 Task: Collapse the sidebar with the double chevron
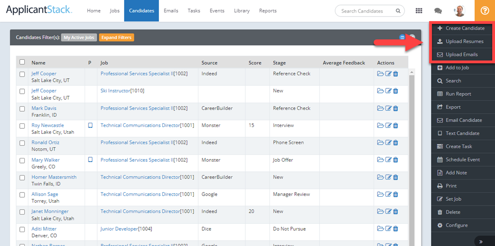(x=481, y=242)
